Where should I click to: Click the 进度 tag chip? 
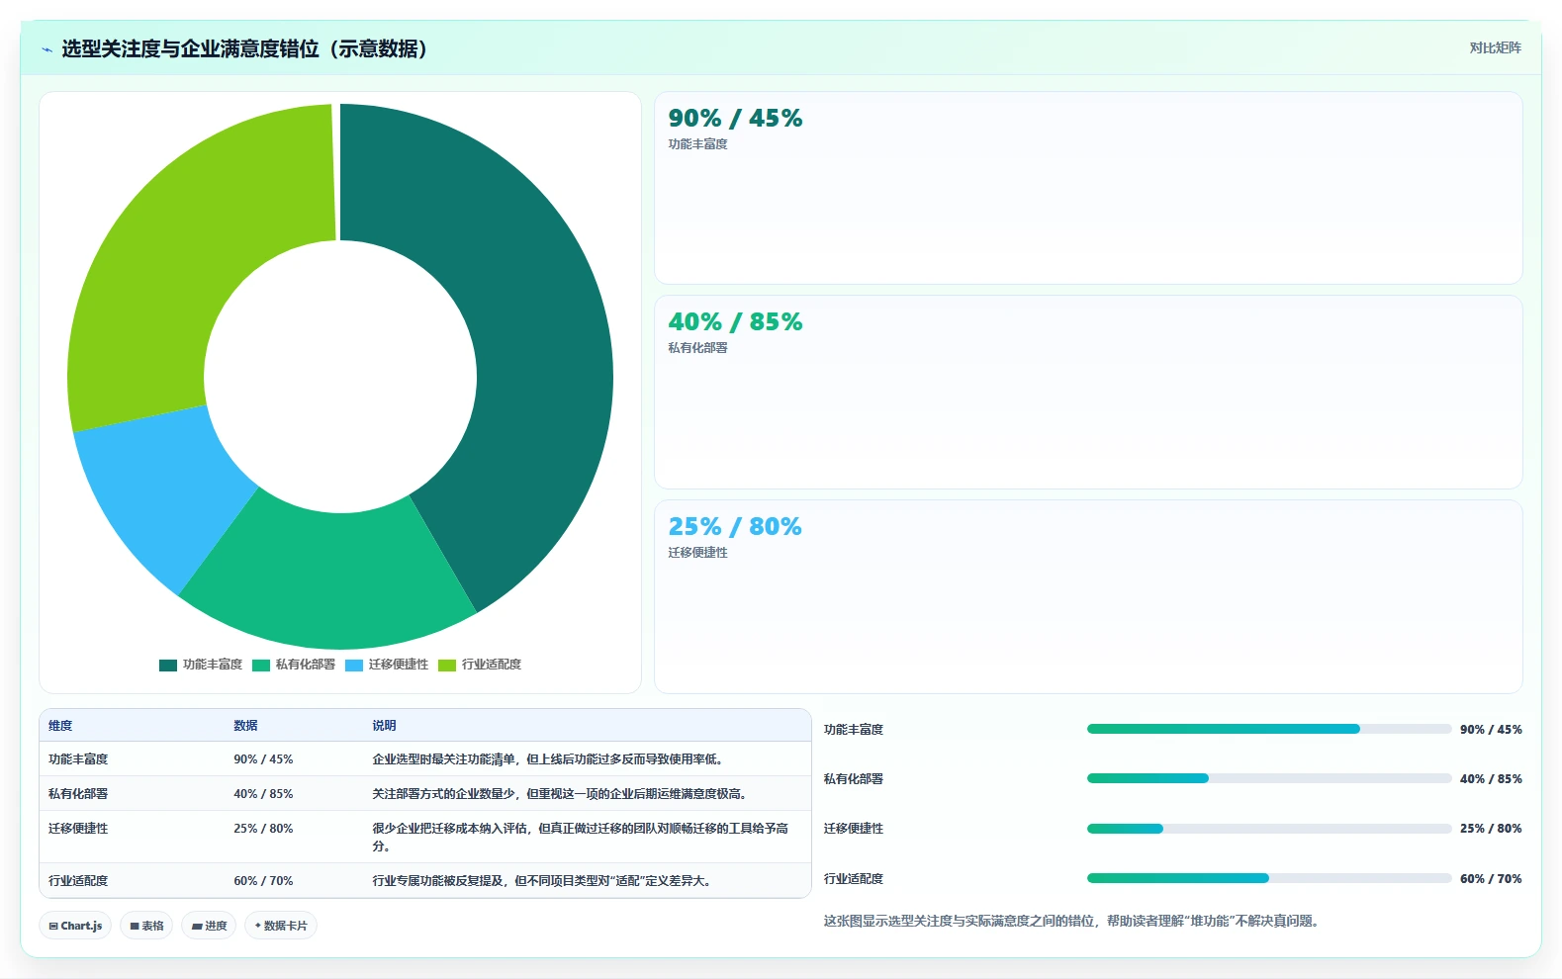pos(209,926)
